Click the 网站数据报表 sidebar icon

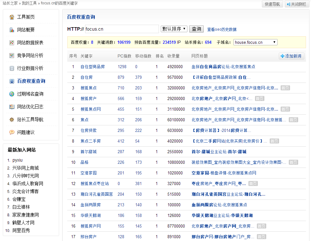pyautogui.click(x=12, y=43)
